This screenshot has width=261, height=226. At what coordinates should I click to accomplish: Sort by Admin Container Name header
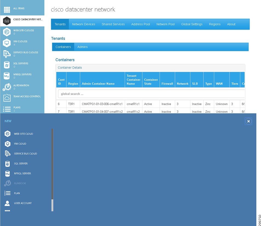point(102,80)
